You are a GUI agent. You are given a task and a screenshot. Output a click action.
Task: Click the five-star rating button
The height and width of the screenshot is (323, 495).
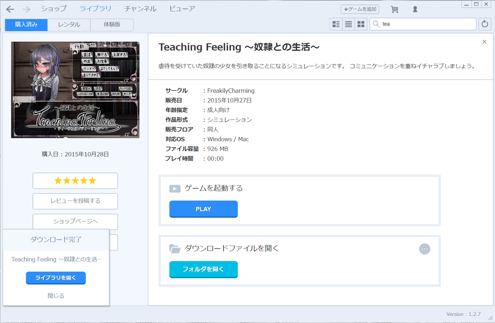(x=75, y=181)
